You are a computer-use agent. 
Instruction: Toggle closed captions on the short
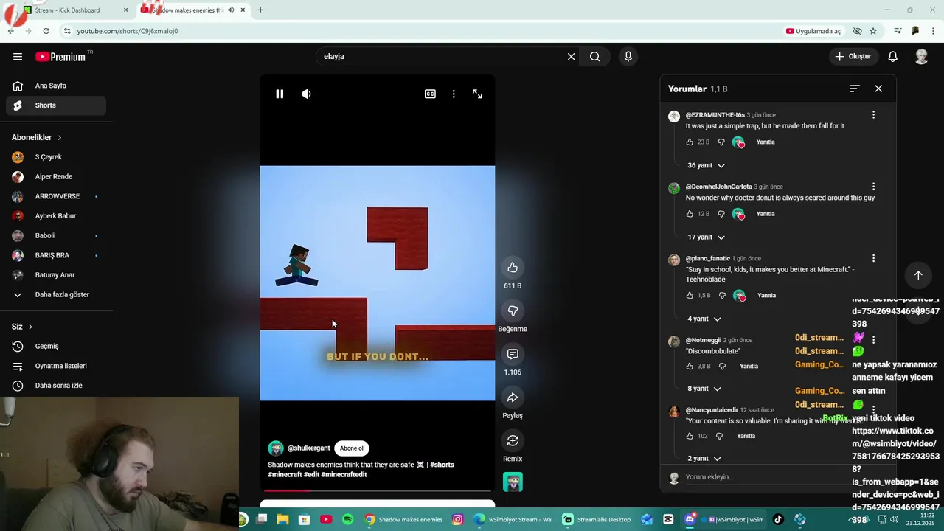(x=430, y=94)
